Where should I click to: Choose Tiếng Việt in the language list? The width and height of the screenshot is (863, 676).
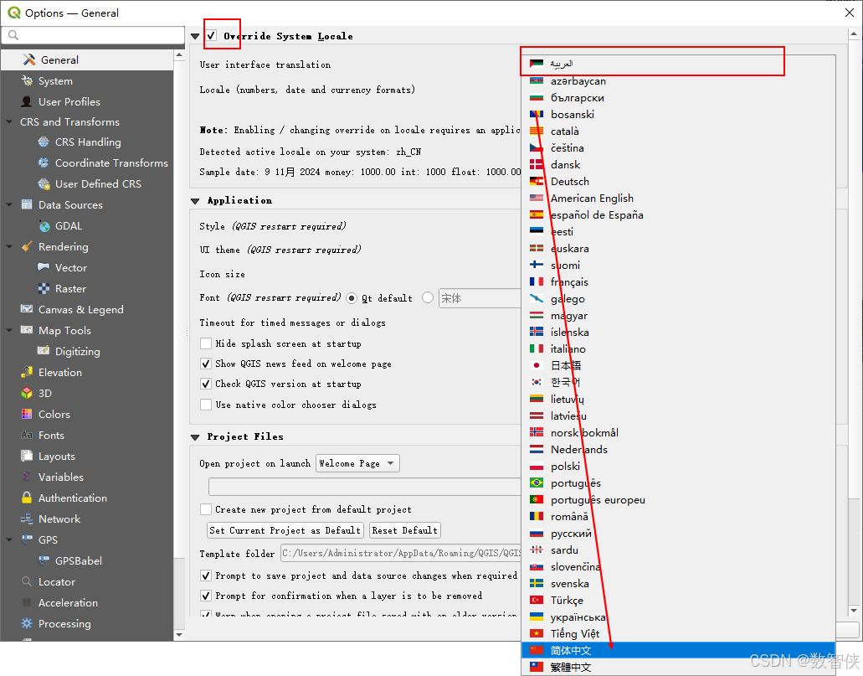coord(678,633)
